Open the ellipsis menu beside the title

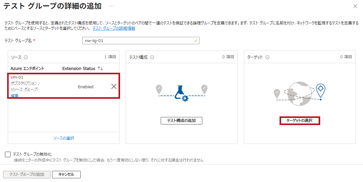pos(111,6)
